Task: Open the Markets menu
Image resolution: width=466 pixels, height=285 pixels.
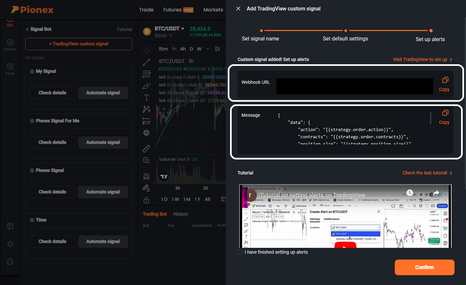Action: [213, 10]
